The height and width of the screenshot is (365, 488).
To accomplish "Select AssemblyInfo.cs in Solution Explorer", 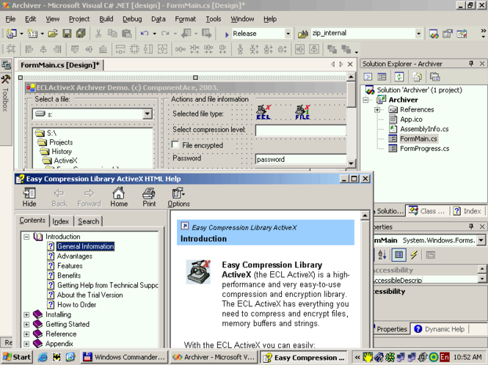I will [424, 129].
